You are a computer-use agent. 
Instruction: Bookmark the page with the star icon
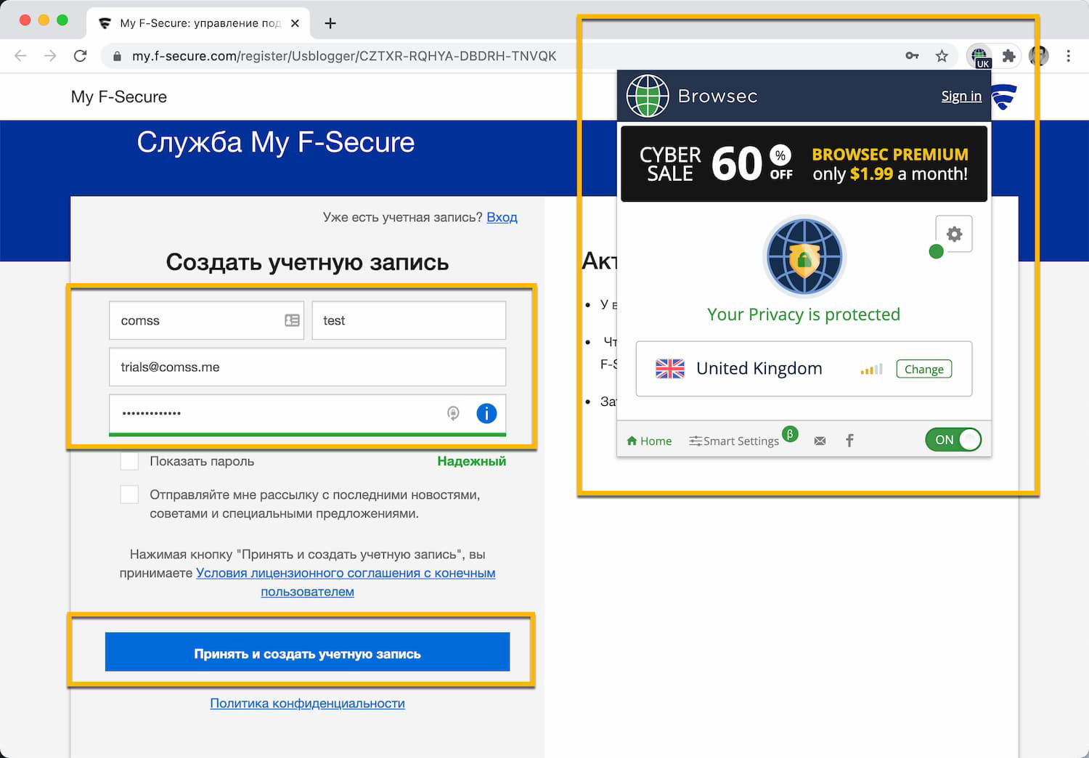(942, 55)
